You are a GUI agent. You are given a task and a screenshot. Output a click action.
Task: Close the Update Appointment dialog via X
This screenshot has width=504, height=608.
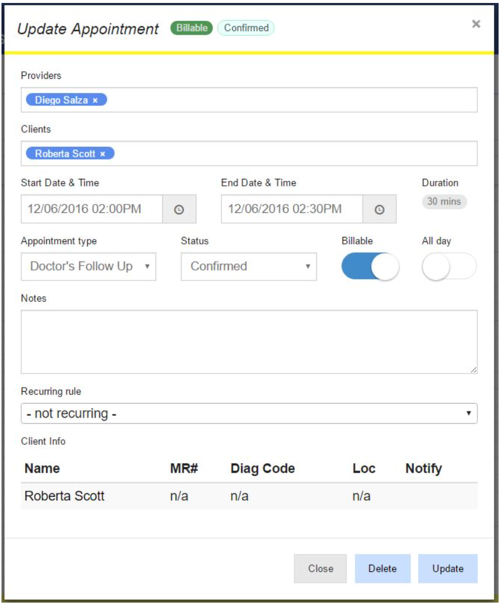475,24
